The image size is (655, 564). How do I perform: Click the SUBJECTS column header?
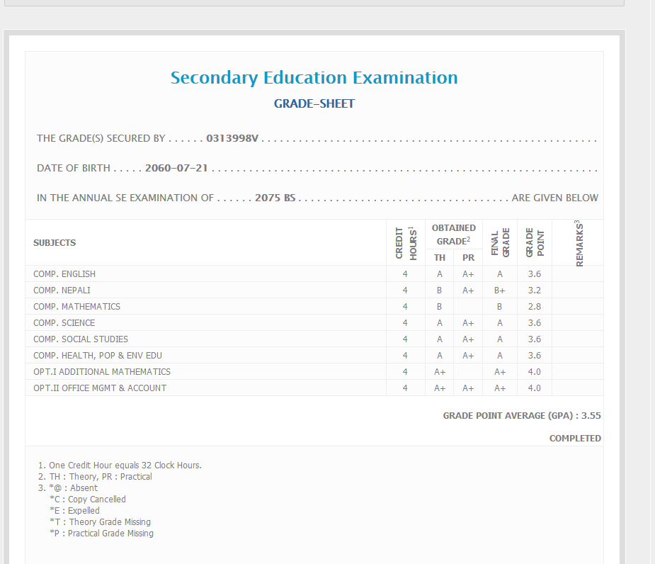[55, 243]
